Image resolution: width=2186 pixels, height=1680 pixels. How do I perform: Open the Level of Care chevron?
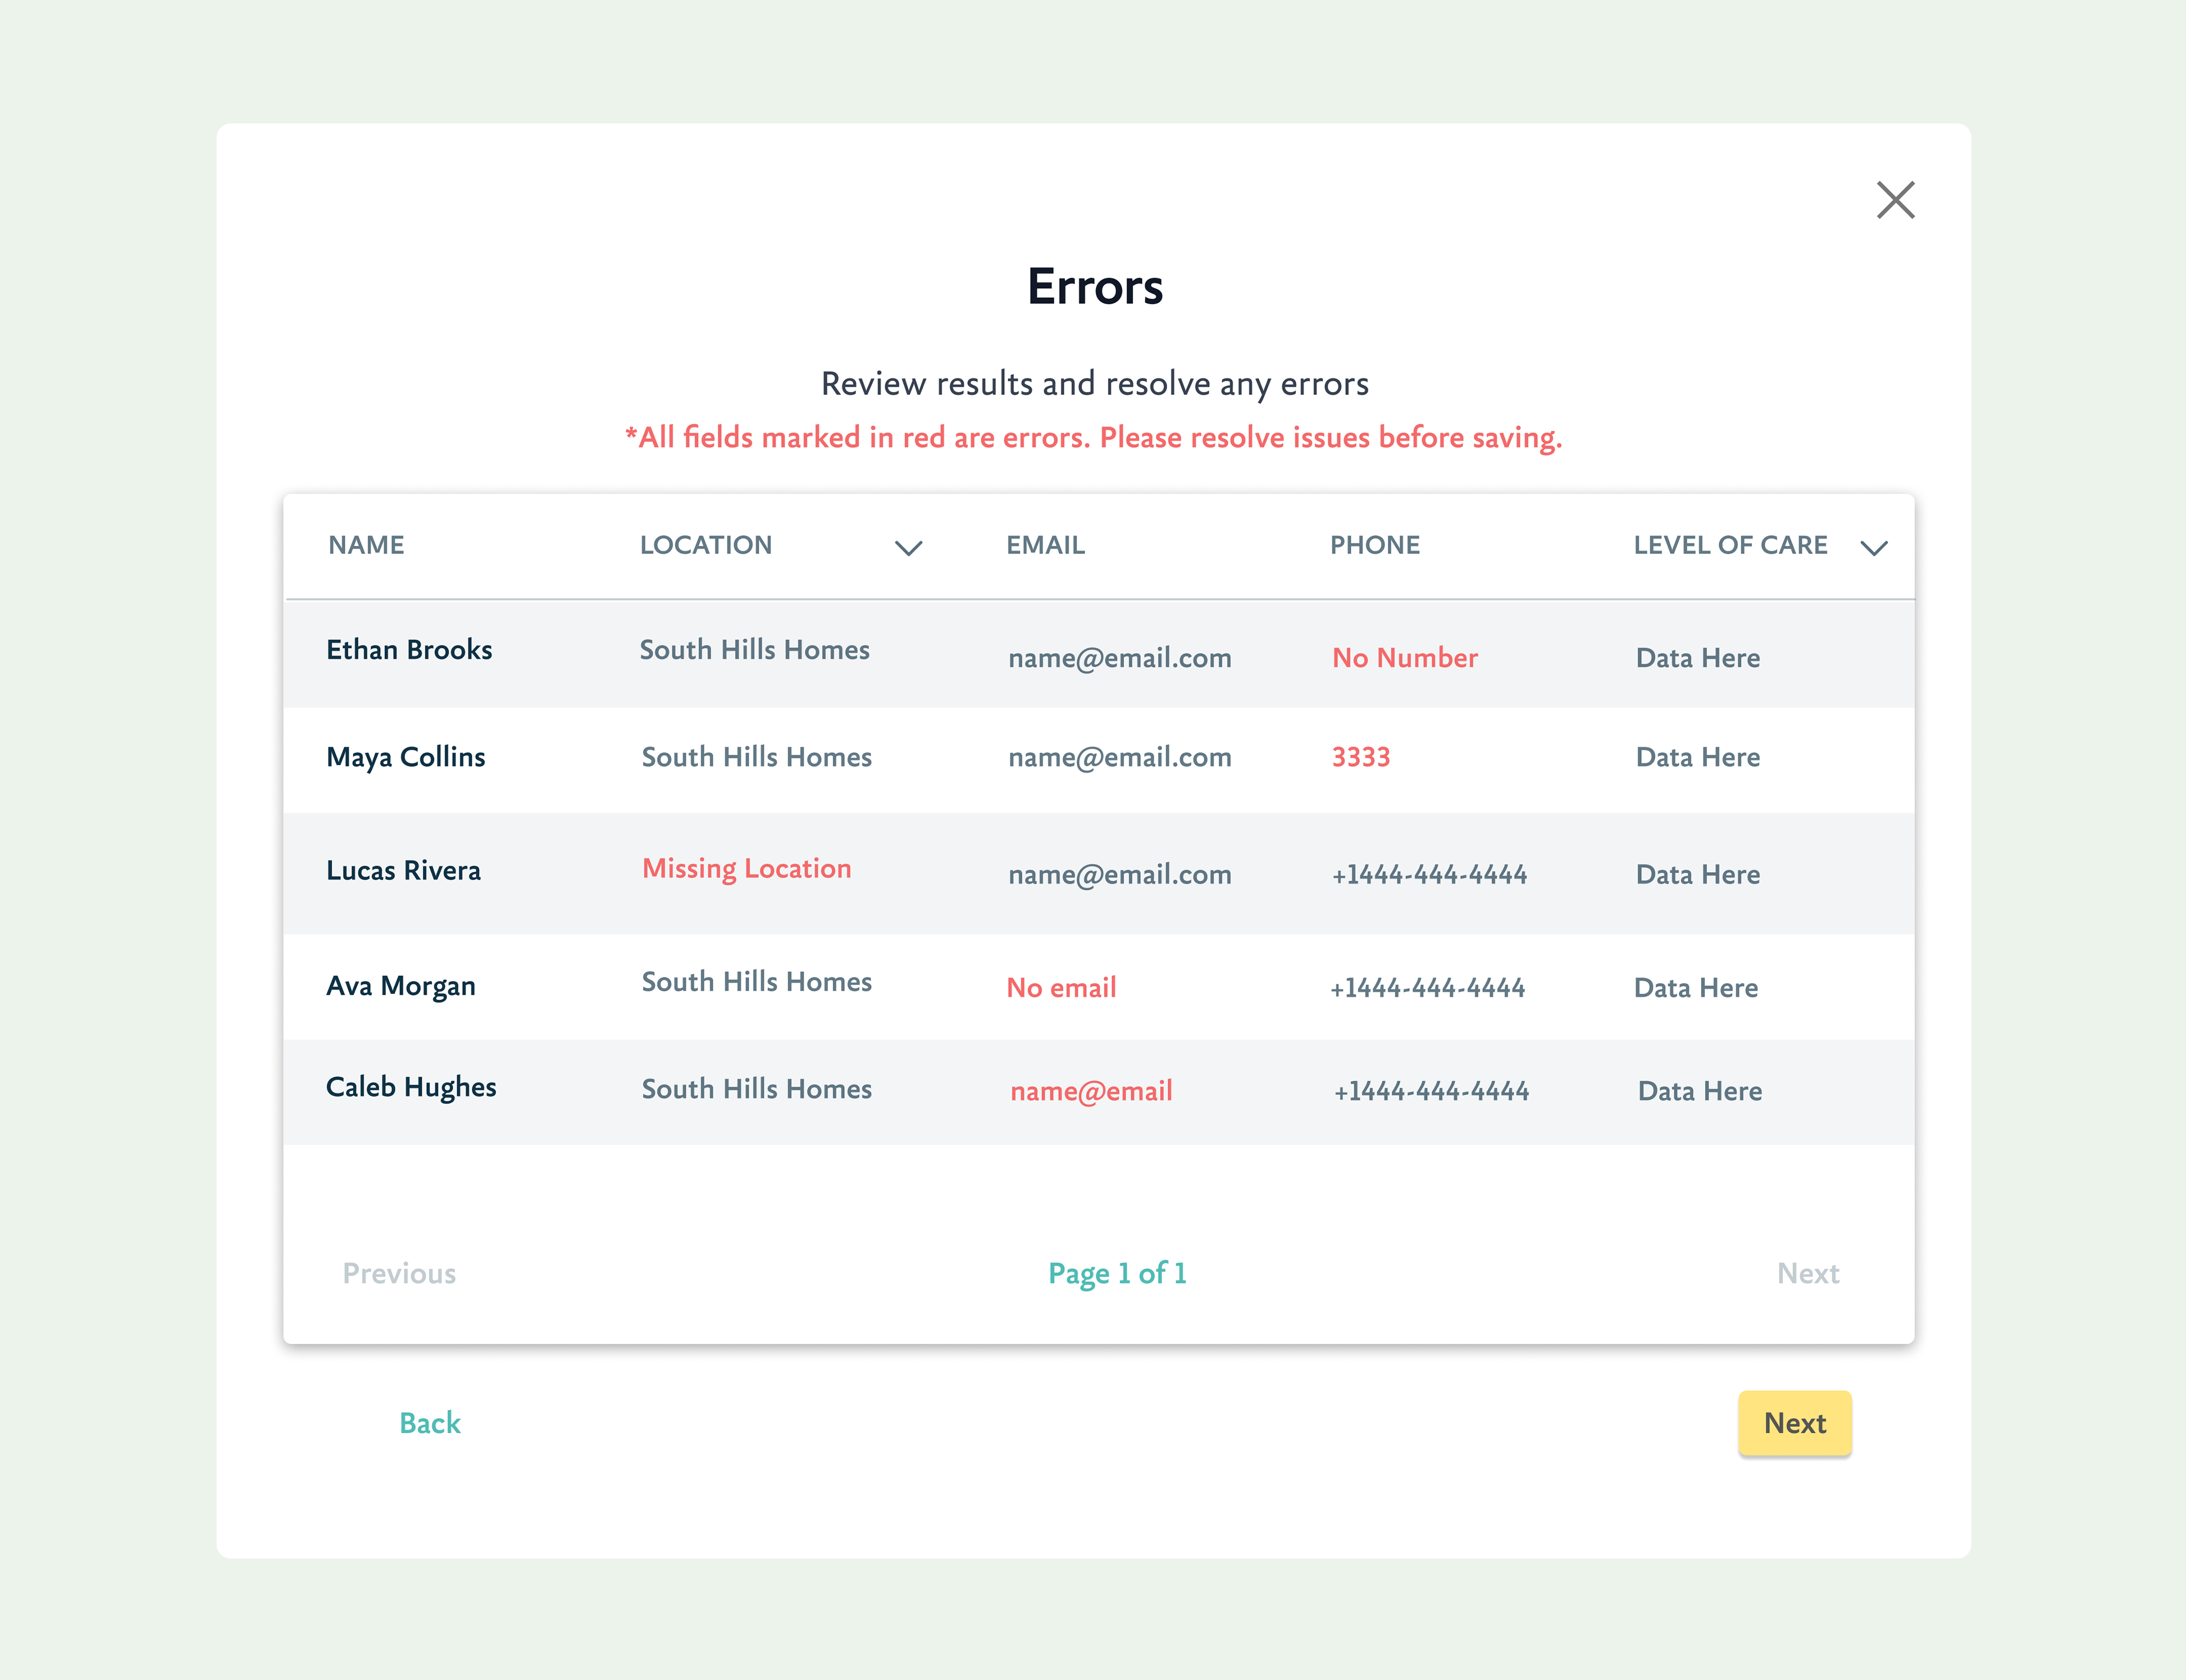pyautogui.click(x=1872, y=547)
